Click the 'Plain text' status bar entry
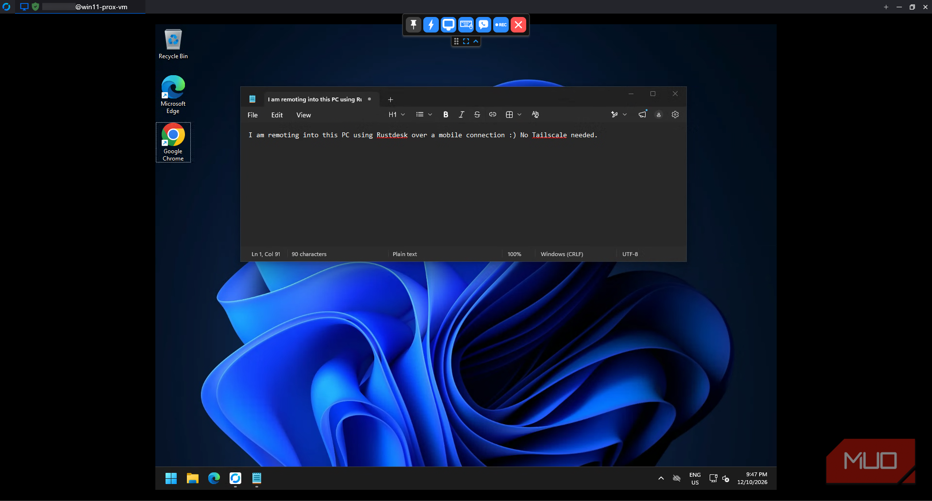The width and height of the screenshot is (932, 501). 405,254
